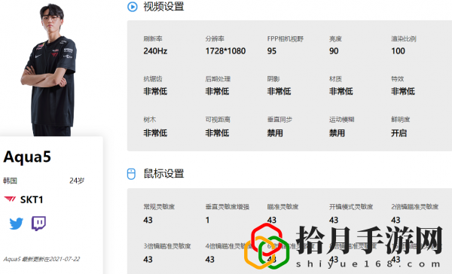Click the 1728*1080 resolution value
Screen dimensions: 452x274
(x=225, y=51)
